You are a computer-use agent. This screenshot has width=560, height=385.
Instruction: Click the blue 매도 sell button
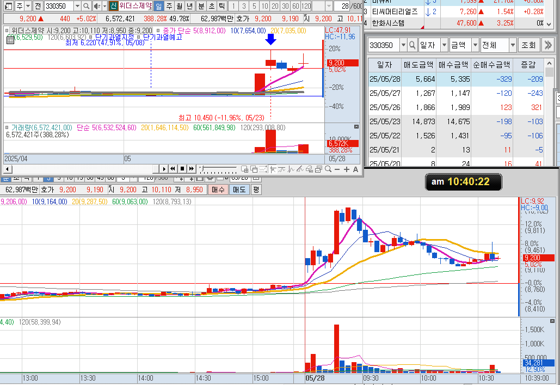coord(239,190)
